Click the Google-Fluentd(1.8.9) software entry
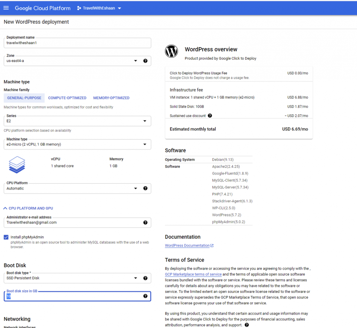 [x=230, y=173]
